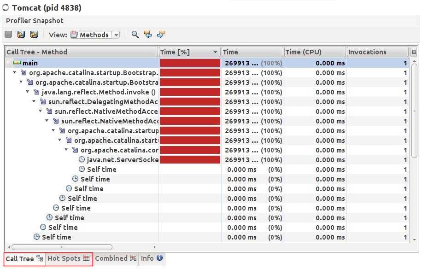Click the Profiler Snapshot header tab

point(35,21)
